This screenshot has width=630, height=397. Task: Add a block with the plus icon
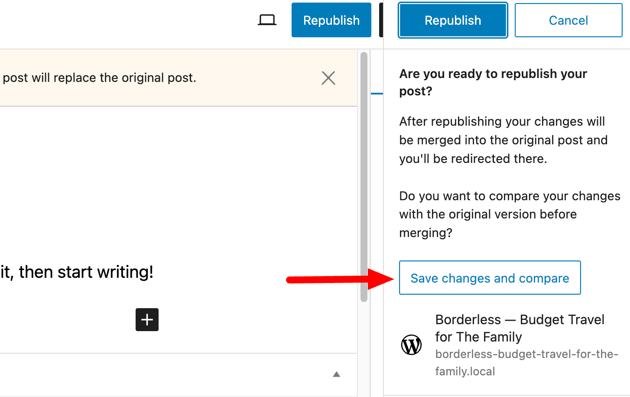[147, 320]
